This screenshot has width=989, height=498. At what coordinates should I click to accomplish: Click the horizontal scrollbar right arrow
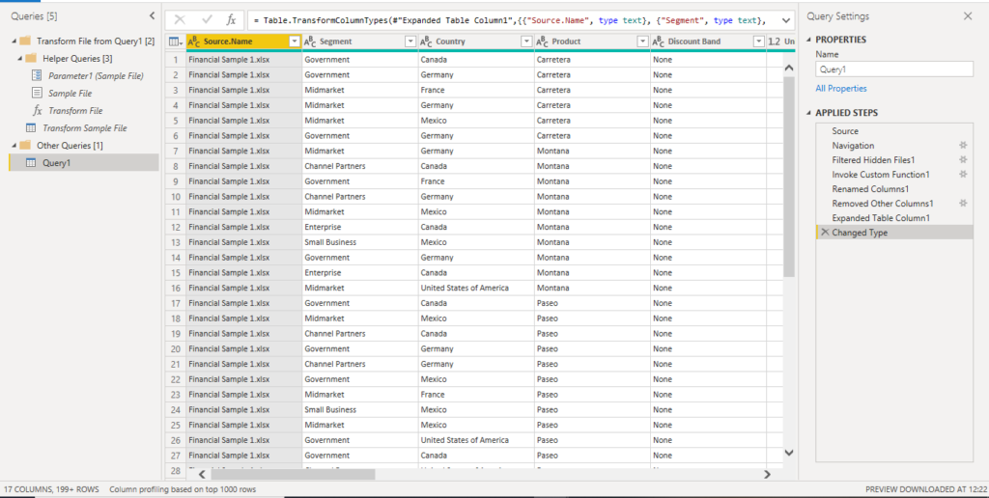pos(767,475)
